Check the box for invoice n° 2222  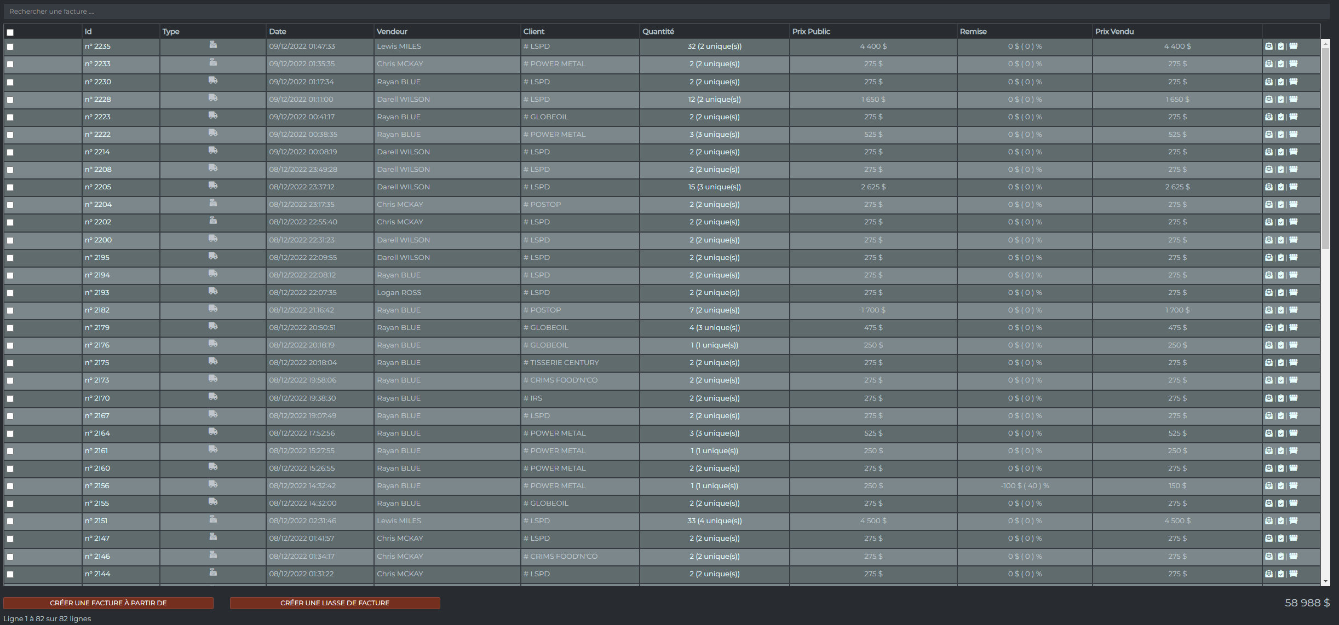point(10,135)
